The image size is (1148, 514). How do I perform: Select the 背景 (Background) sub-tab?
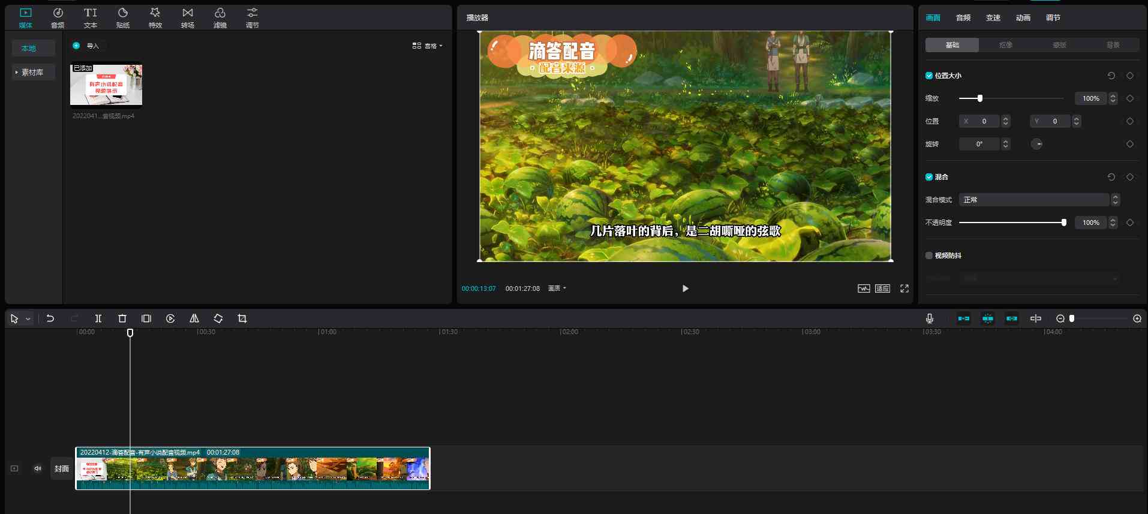(x=1113, y=45)
